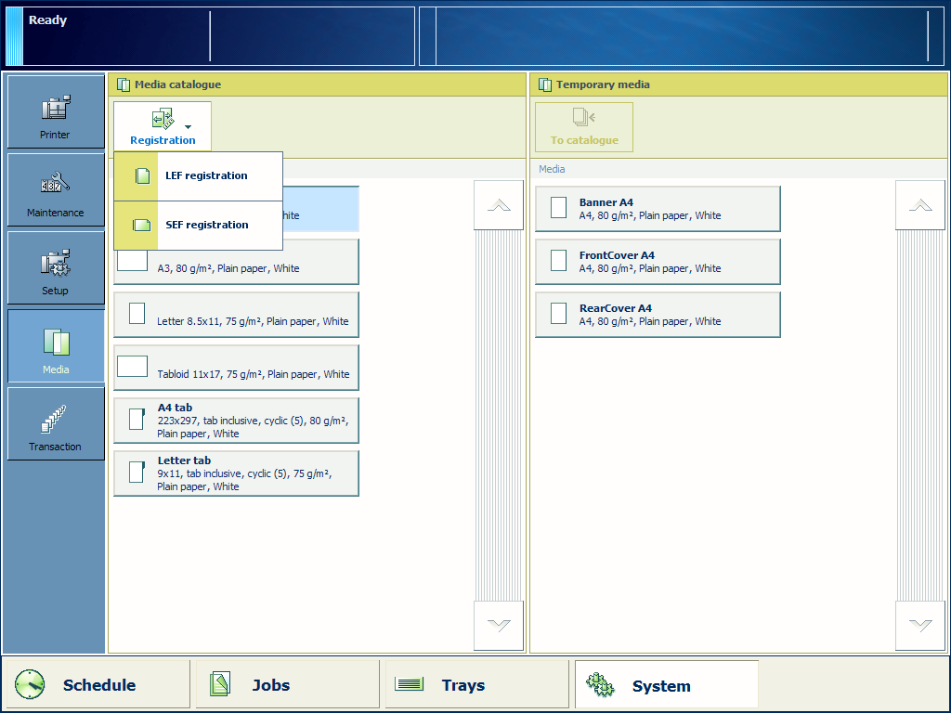Collapse the Registration dropdown button

click(x=163, y=126)
